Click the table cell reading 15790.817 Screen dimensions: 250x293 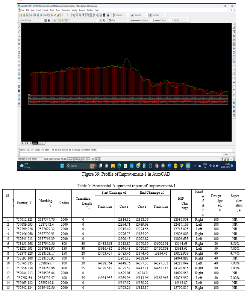(x=181, y=288)
